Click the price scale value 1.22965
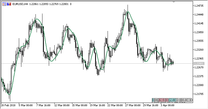 (x=199, y=59)
